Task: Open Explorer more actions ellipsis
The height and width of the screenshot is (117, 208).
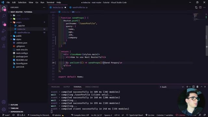Action: pos(44,7)
